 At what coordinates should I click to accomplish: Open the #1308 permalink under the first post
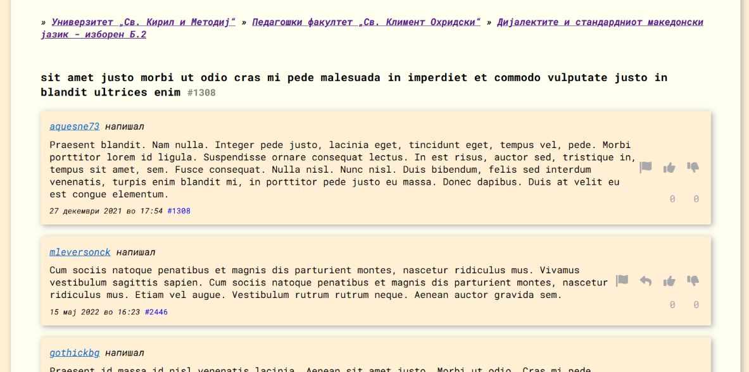pyautogui.click(x=179, y=211)
